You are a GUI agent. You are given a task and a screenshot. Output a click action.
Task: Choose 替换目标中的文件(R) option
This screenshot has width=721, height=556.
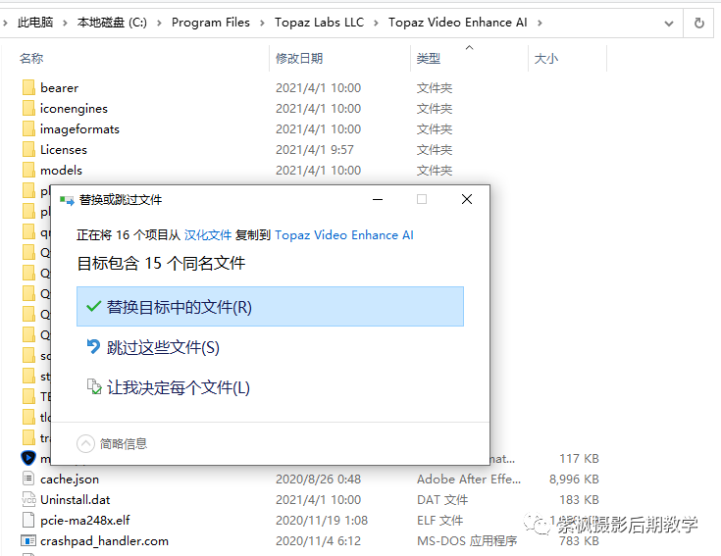coord(270,307)
